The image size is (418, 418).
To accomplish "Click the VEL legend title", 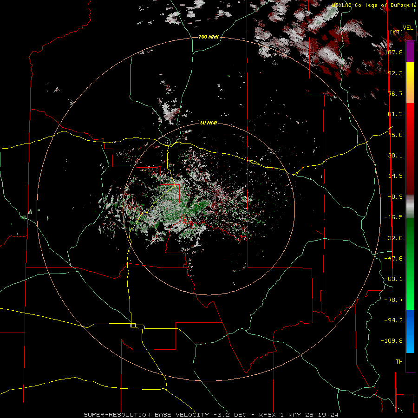I will tap(408, 27).
